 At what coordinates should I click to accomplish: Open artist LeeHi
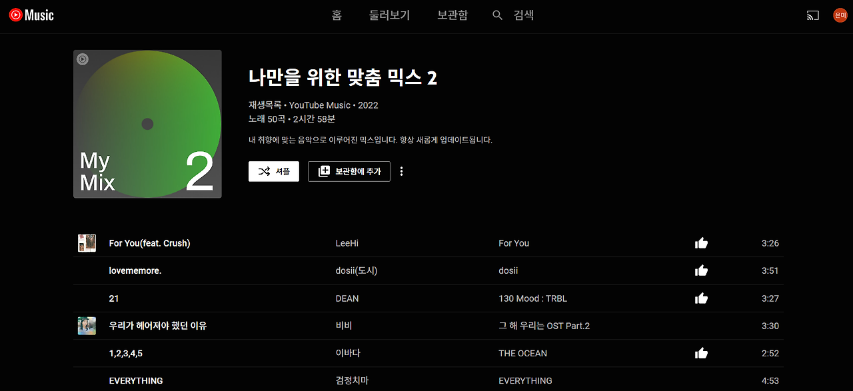point(347,243)
